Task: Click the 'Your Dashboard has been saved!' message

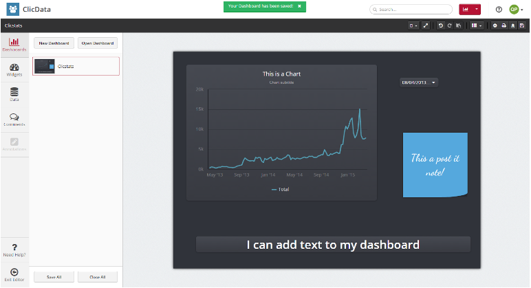Action: click(x=261, y=6)
